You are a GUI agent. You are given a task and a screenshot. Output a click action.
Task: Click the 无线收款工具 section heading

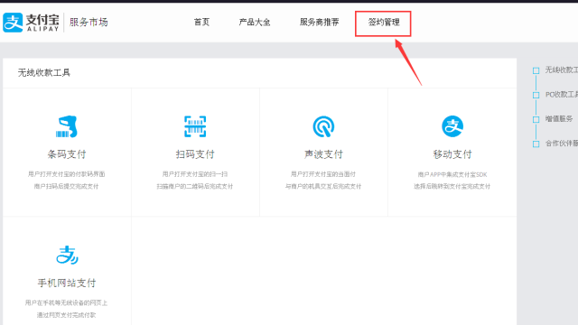tap(44, 72)
